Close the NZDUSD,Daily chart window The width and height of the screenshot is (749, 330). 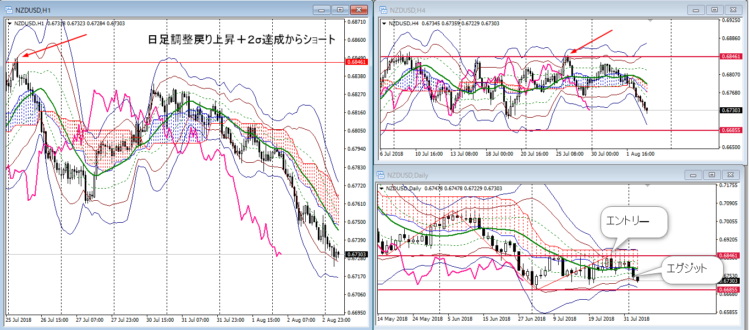730,175
